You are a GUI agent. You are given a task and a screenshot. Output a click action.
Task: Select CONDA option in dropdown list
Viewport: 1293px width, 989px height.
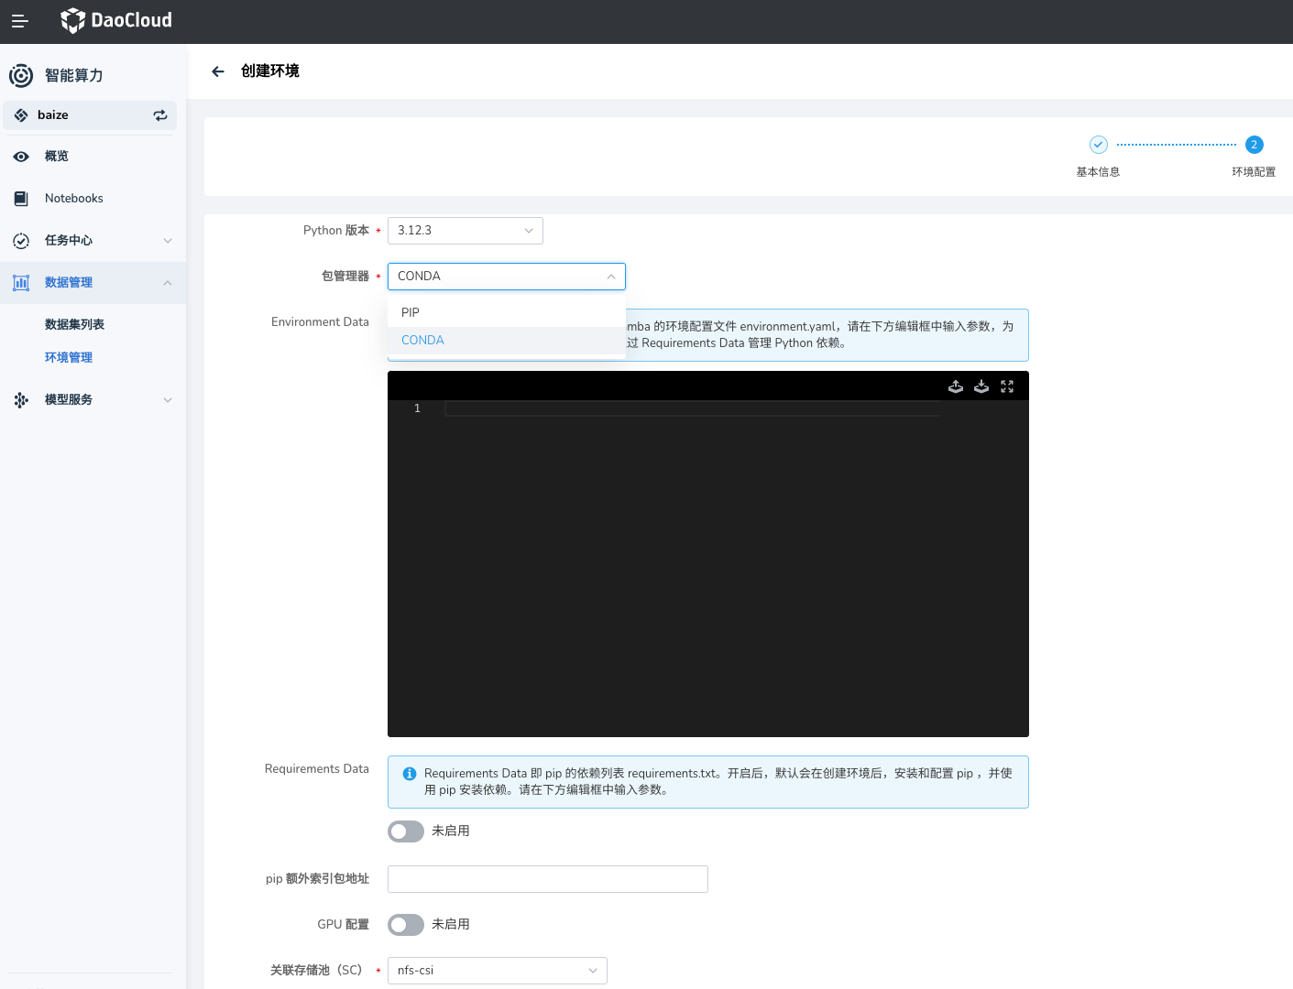coord(422,341)
